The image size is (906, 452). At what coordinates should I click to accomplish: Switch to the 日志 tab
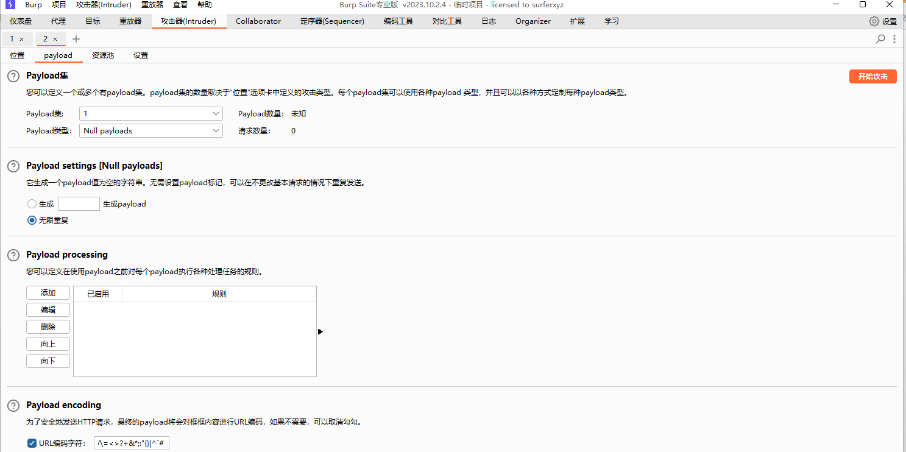tap(489, 21)
